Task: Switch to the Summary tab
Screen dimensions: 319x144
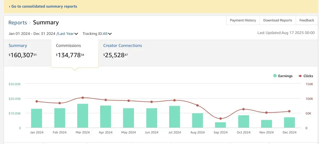Action: pos(18,46)
